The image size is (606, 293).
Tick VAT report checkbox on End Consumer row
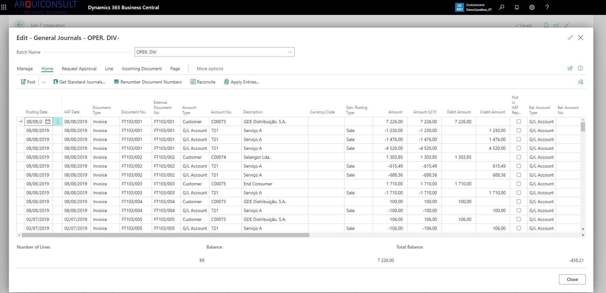(x=519, y=184)
